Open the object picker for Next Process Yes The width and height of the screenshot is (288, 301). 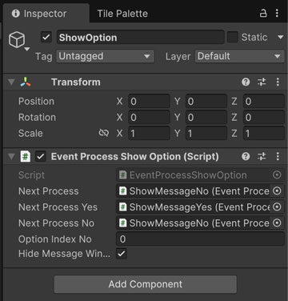[277, 207]
